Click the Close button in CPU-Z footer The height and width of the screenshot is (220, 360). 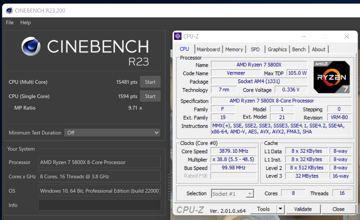click(x=339, y=209)
